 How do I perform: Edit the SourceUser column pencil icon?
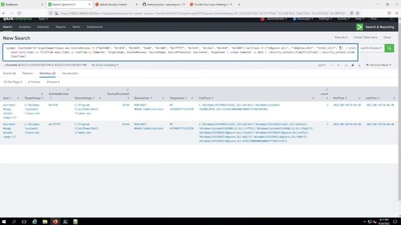point(163,98)
